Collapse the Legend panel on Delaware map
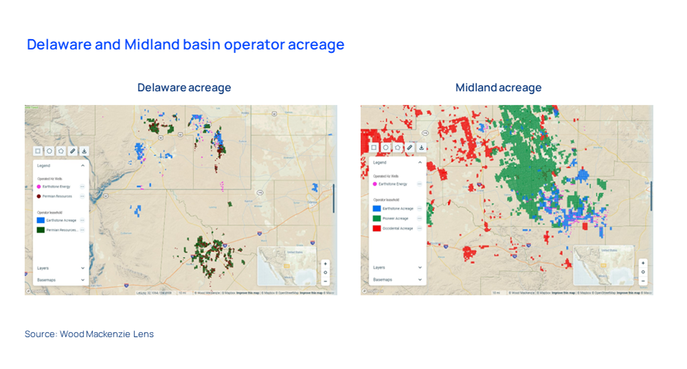 pyautogui.click(x=83, y=166)
